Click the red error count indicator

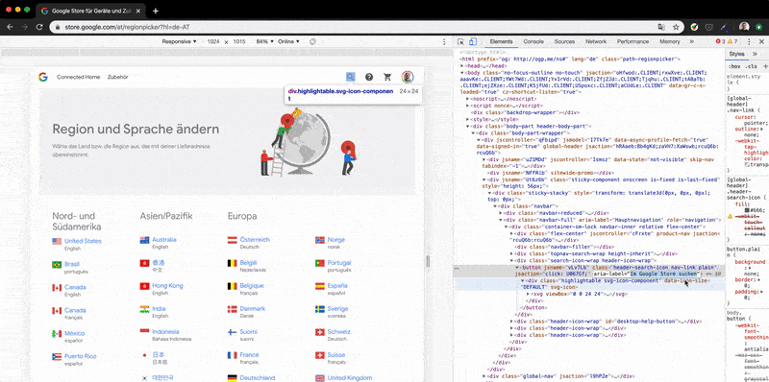[x=720, y=42]
